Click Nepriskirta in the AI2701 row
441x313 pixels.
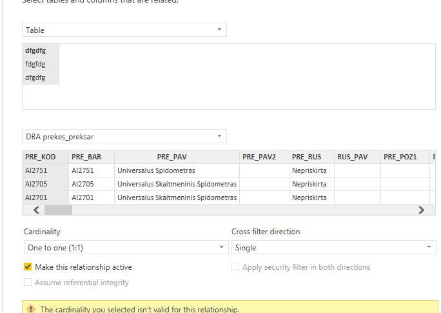(311, 197)
